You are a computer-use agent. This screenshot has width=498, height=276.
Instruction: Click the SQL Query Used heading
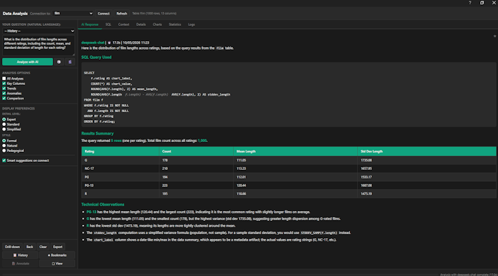point(96,57)
